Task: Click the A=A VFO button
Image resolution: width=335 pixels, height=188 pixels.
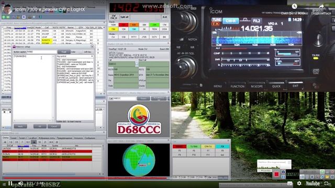Action: (x=164, y=17)
